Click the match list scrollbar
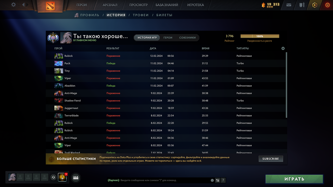Screen dimensions: 333x187 [x=287, y=85]
